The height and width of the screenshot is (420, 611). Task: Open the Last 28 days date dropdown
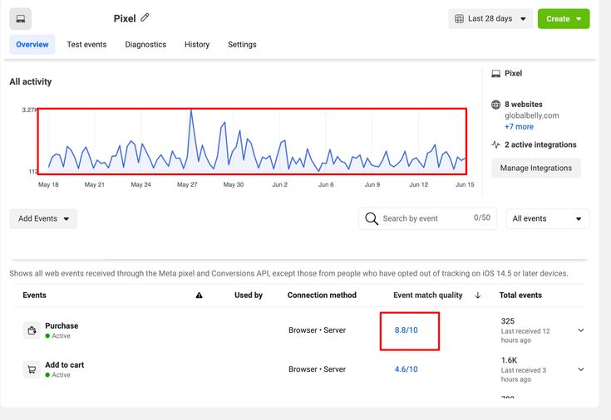tap(490, 19)
